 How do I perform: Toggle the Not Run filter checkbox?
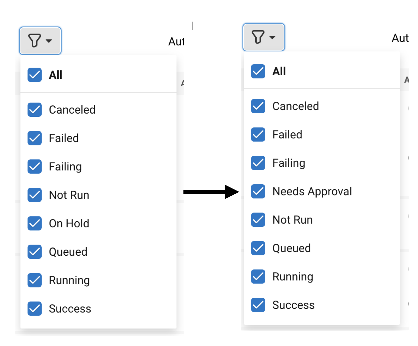coord(34,195)
